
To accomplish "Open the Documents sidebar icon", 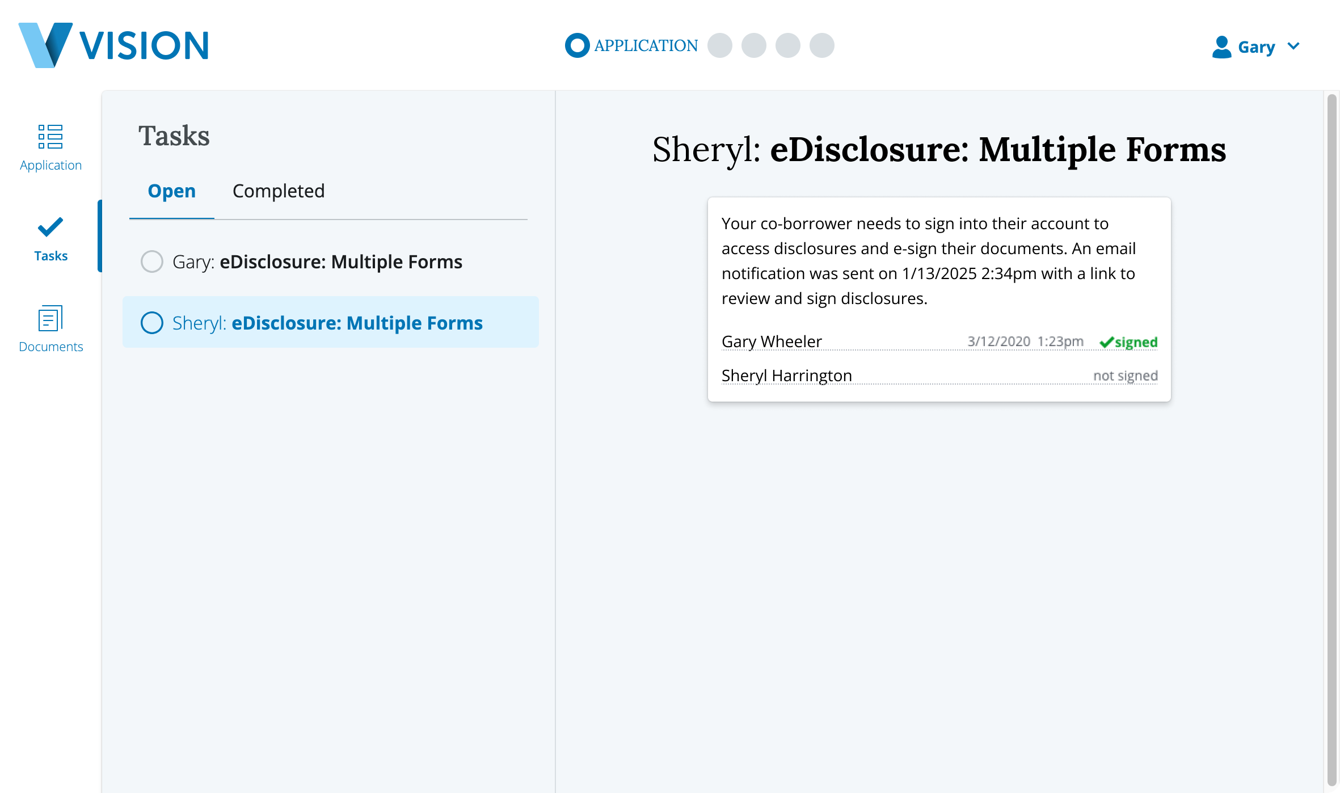I will point(50,318).
